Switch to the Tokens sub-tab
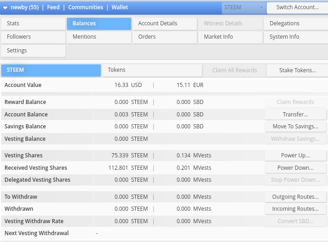The height and width of the screenshot is (242, 328). point(152,70)
